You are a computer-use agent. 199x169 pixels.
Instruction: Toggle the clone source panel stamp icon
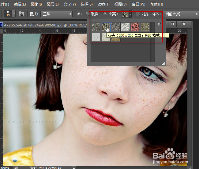click(22, 14)
